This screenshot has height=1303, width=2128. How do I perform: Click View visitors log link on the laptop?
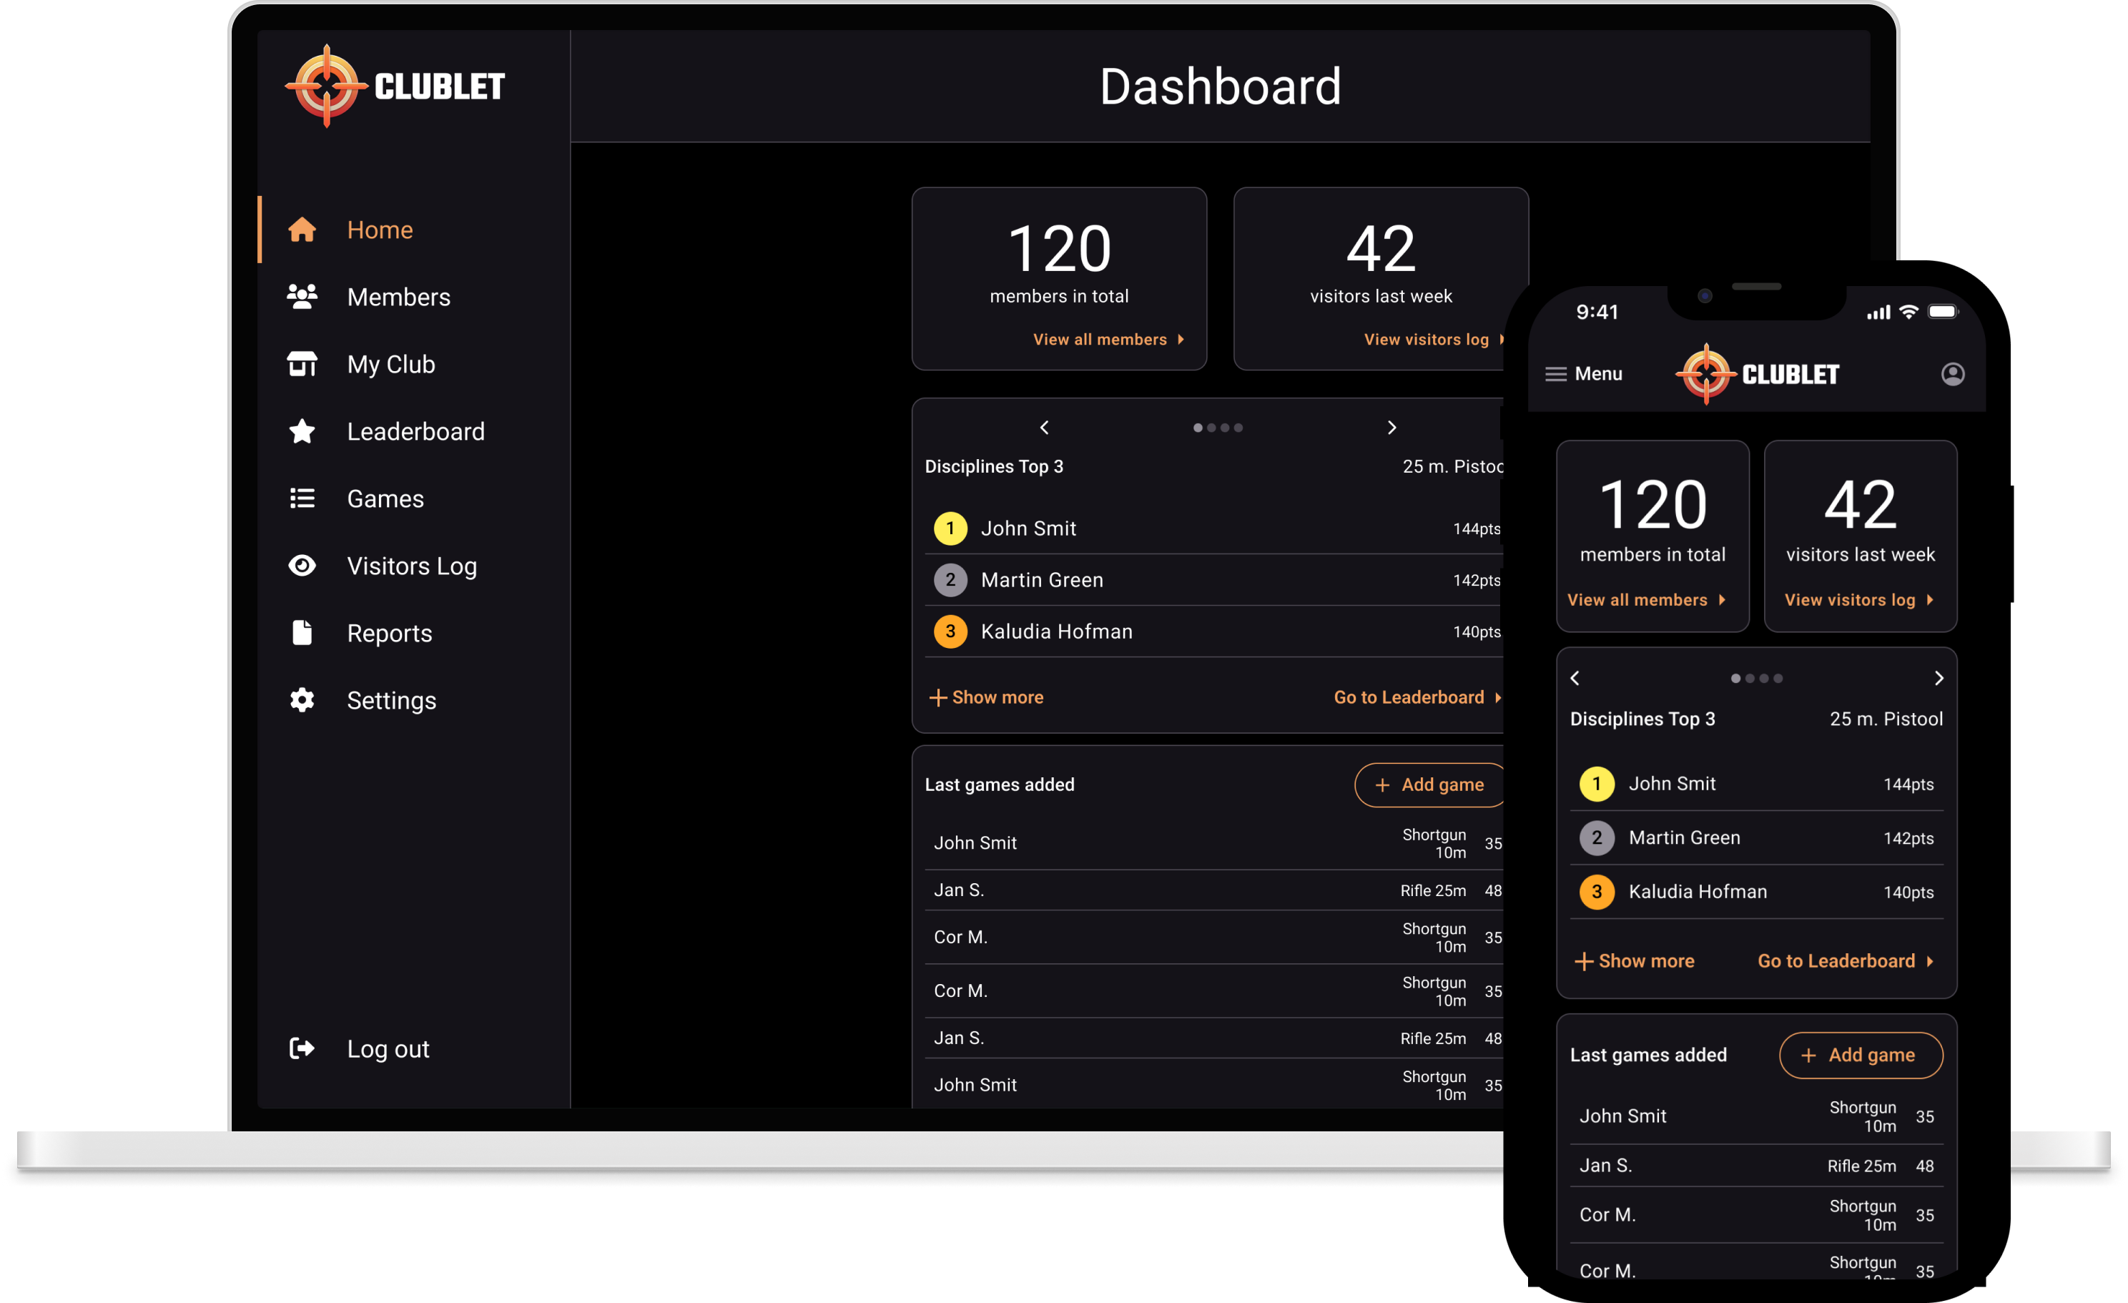1434,340
